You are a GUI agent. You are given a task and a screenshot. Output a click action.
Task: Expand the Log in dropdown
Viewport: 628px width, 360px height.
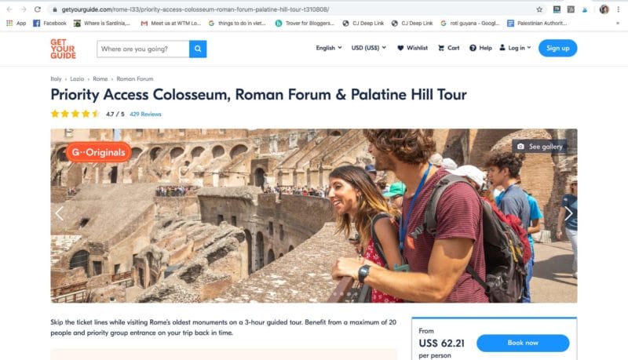coord(515,48)
